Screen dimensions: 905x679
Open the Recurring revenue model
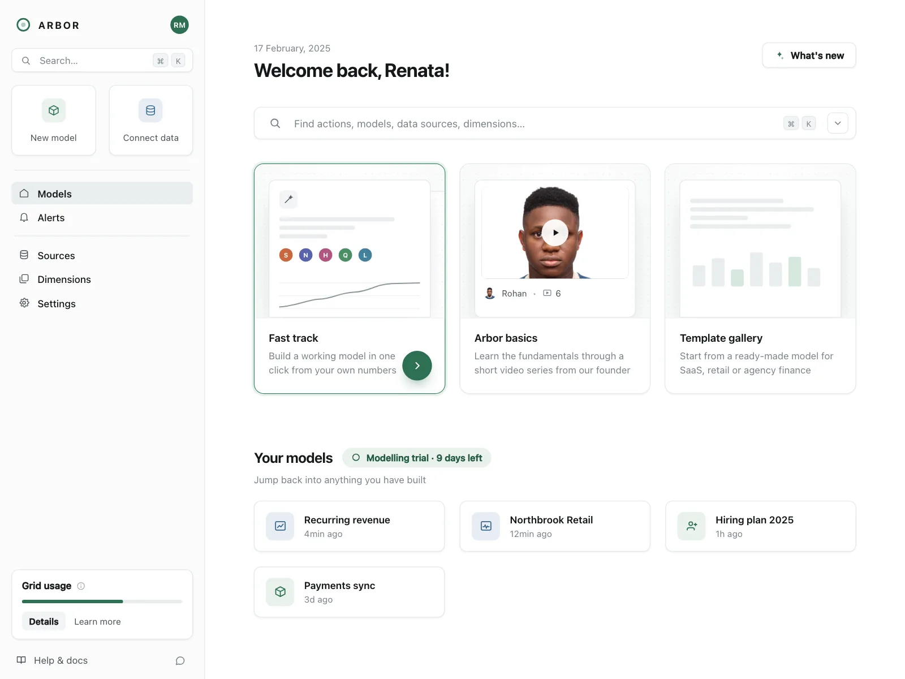click(350, 526)
